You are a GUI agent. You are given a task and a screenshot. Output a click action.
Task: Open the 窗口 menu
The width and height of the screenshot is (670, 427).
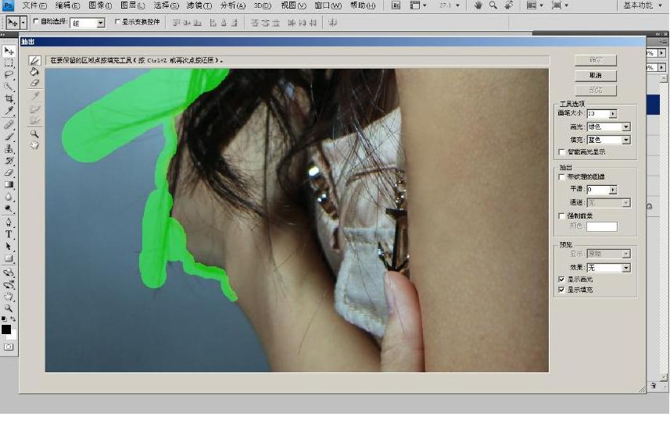point(328,5)
